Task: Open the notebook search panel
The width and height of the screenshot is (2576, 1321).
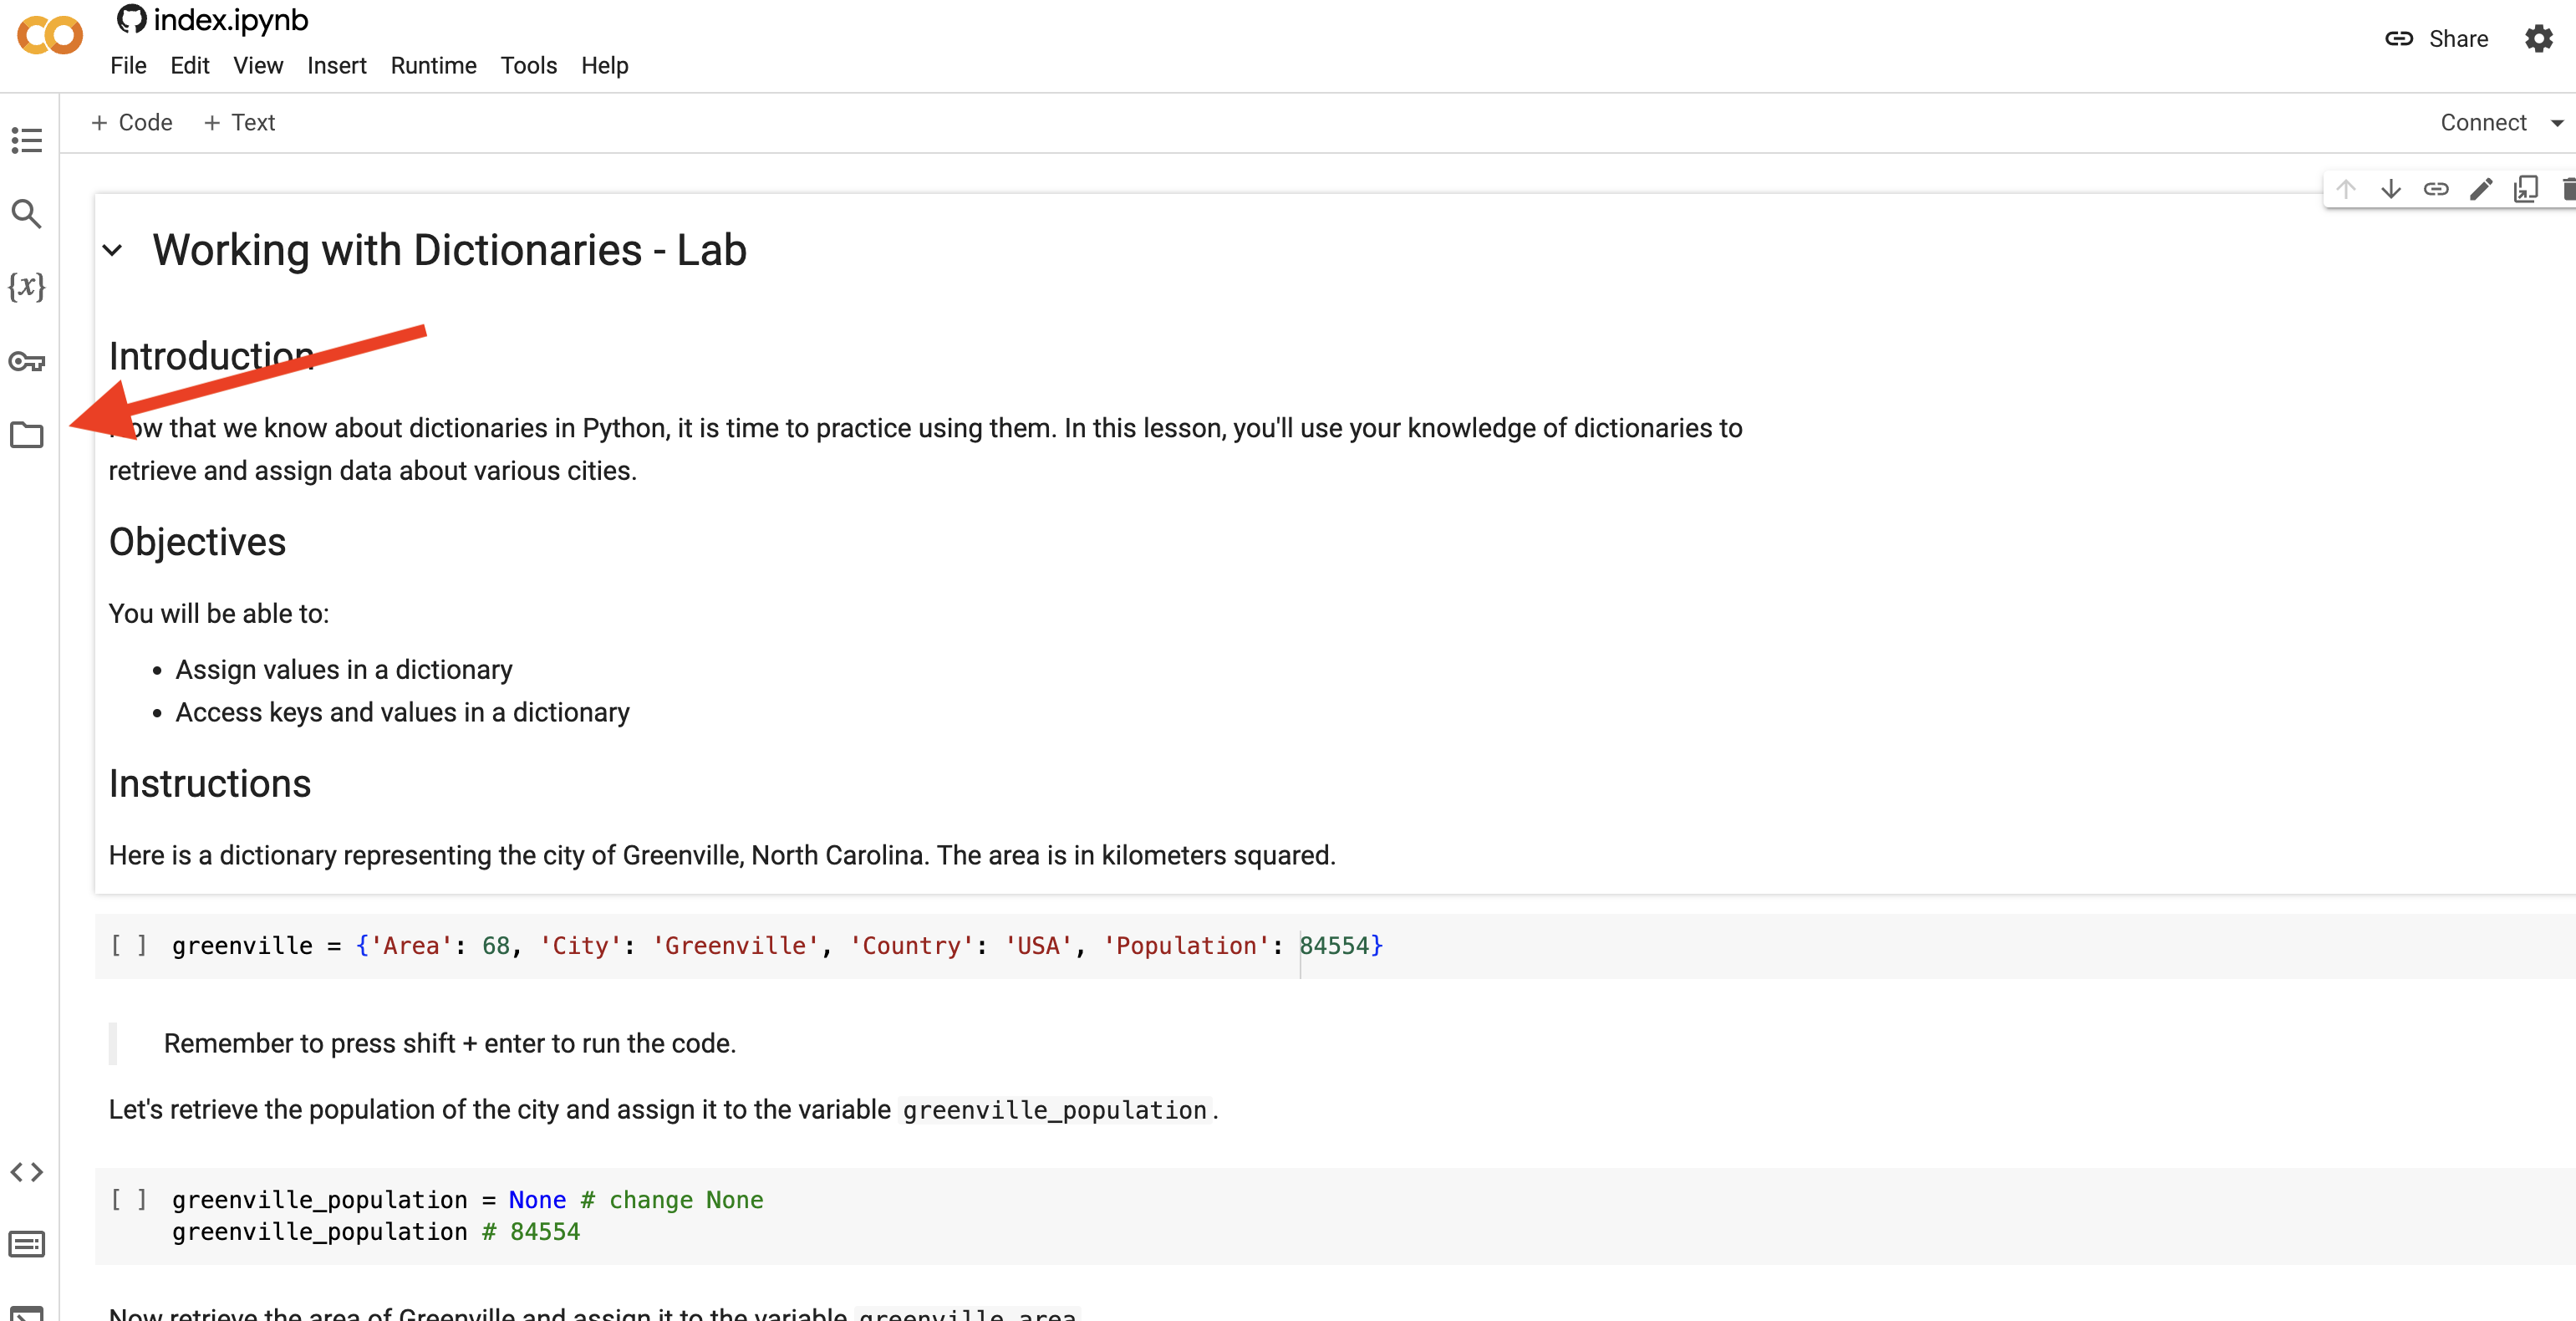Action: tap(26, 214)
